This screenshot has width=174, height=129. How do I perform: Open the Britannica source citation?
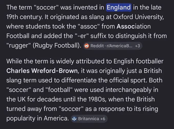click(89, 119)
